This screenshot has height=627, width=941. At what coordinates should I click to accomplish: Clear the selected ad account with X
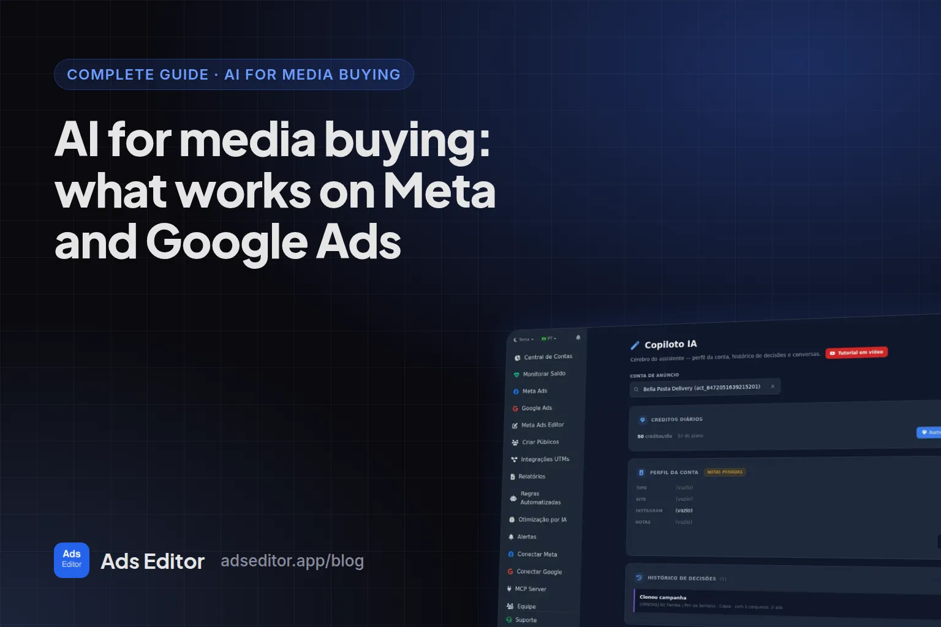[773, 386]
